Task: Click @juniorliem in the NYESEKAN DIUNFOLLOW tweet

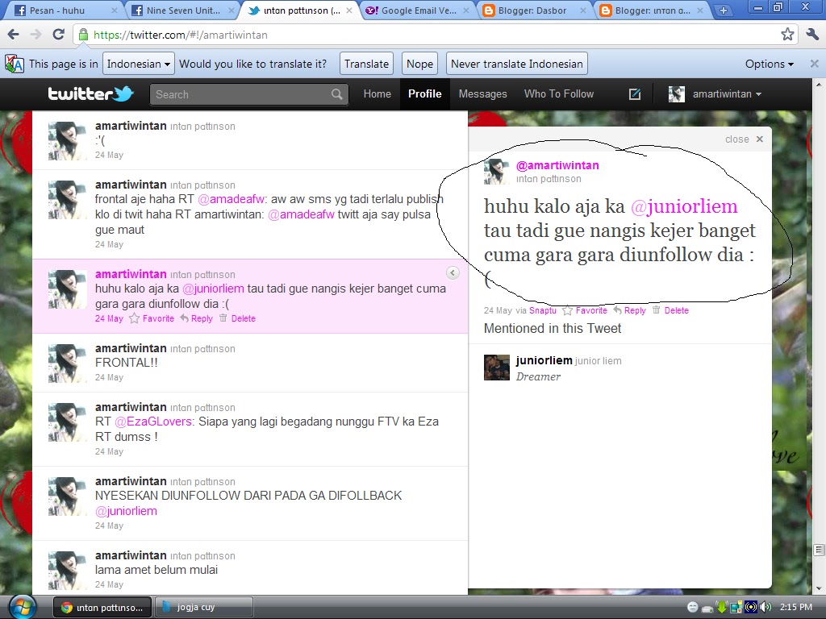Action: pos(126,511)
